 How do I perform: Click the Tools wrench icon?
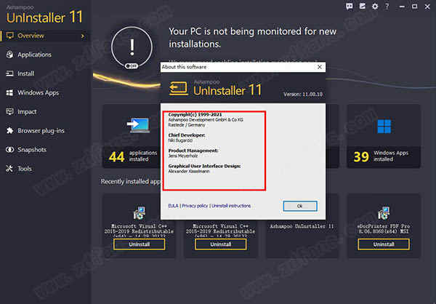pyautogui.click(x=9, y=169)
